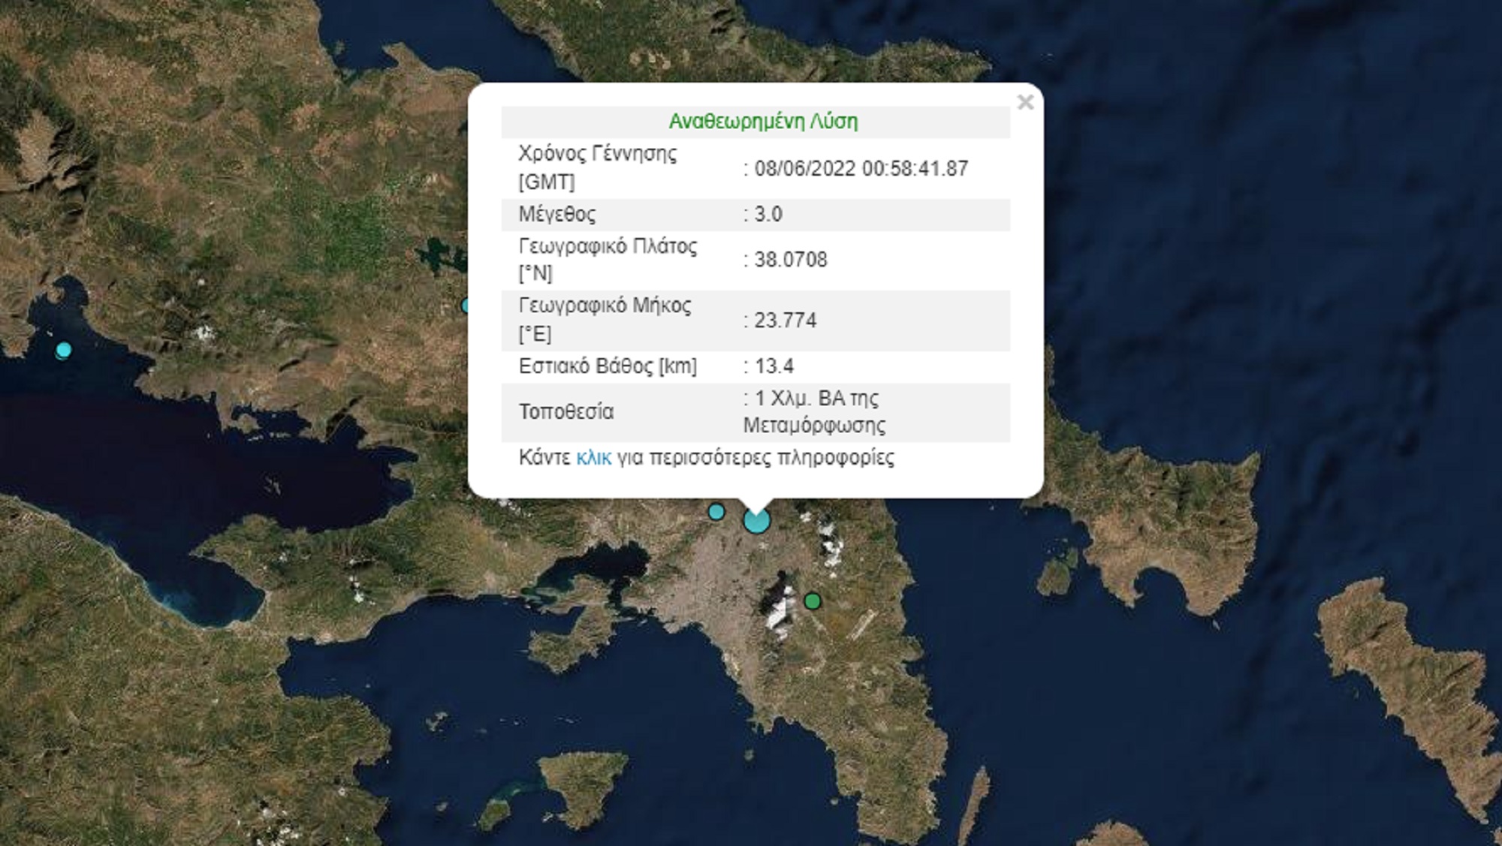This screenshot has width=1502, height=846.
Task: Click the origin time value 08/06/2022 00:58:41.87
Action: point(861,168)
